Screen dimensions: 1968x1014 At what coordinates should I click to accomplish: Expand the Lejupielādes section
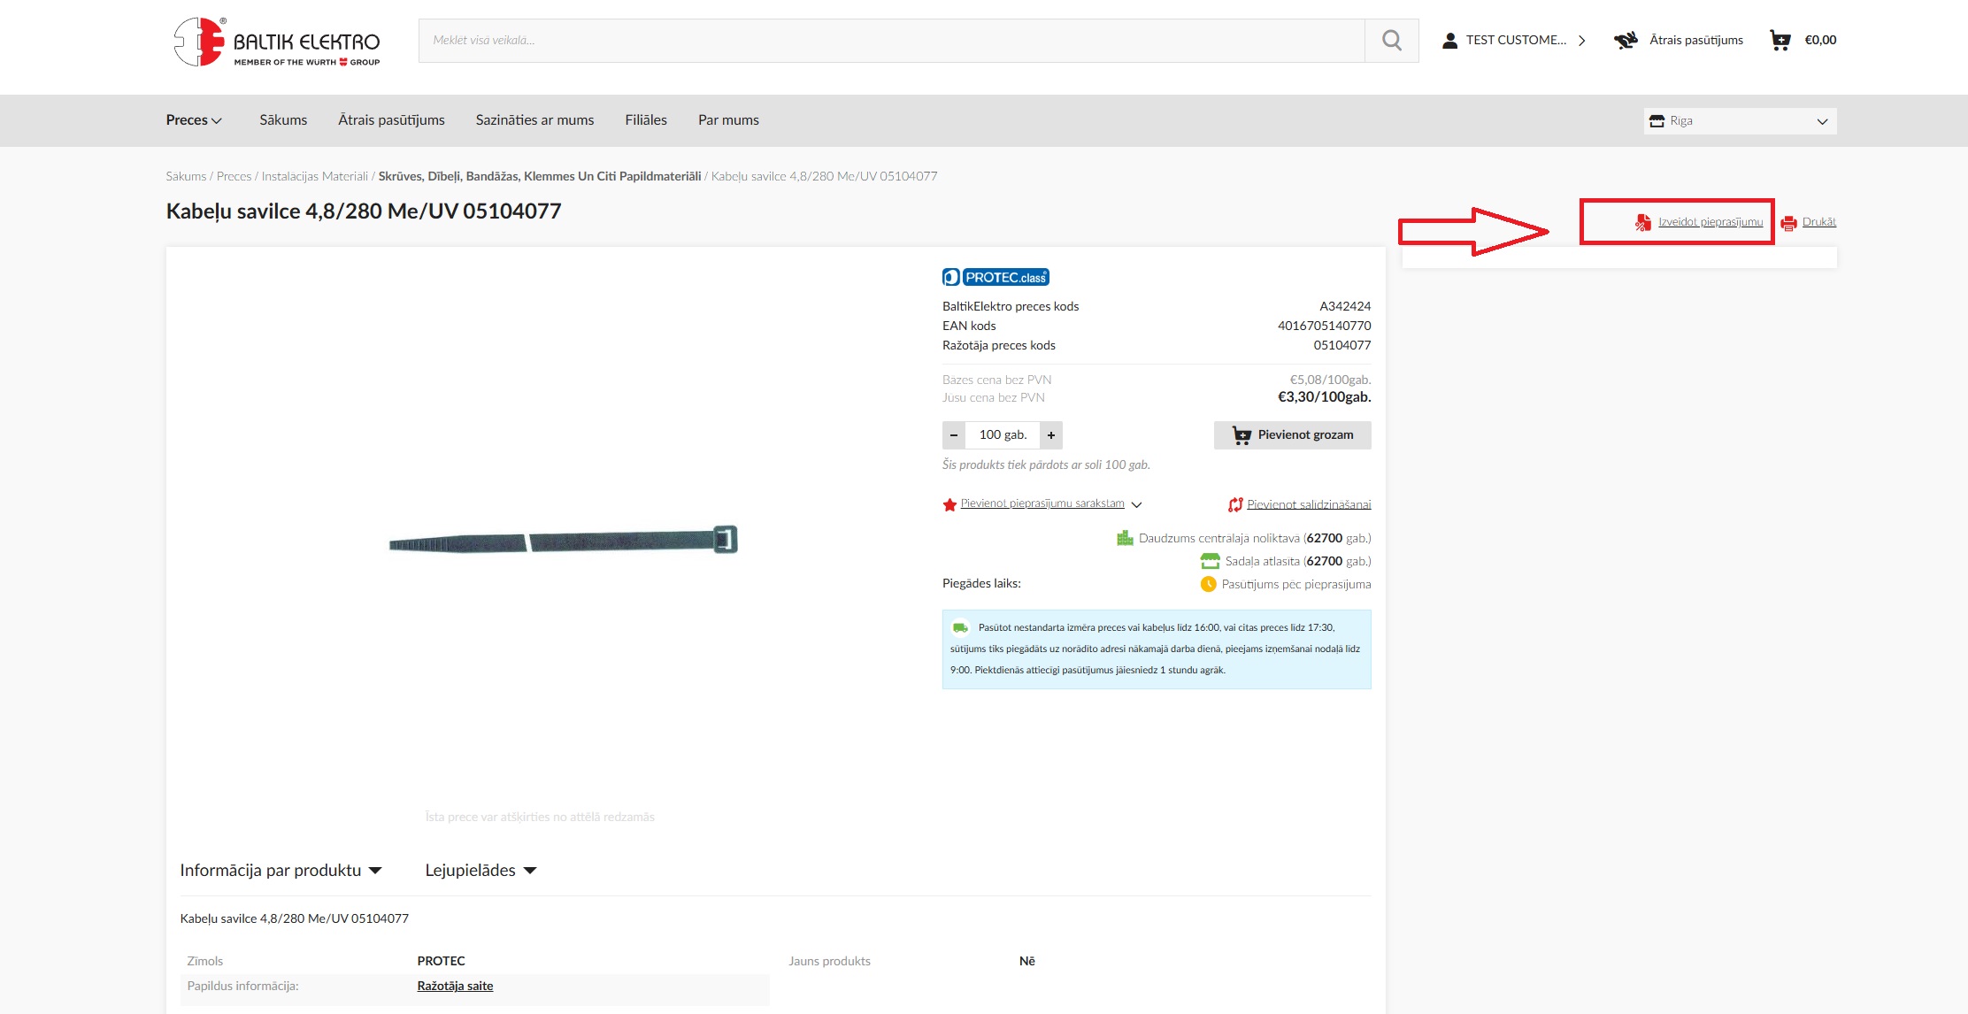pos(480,871)
